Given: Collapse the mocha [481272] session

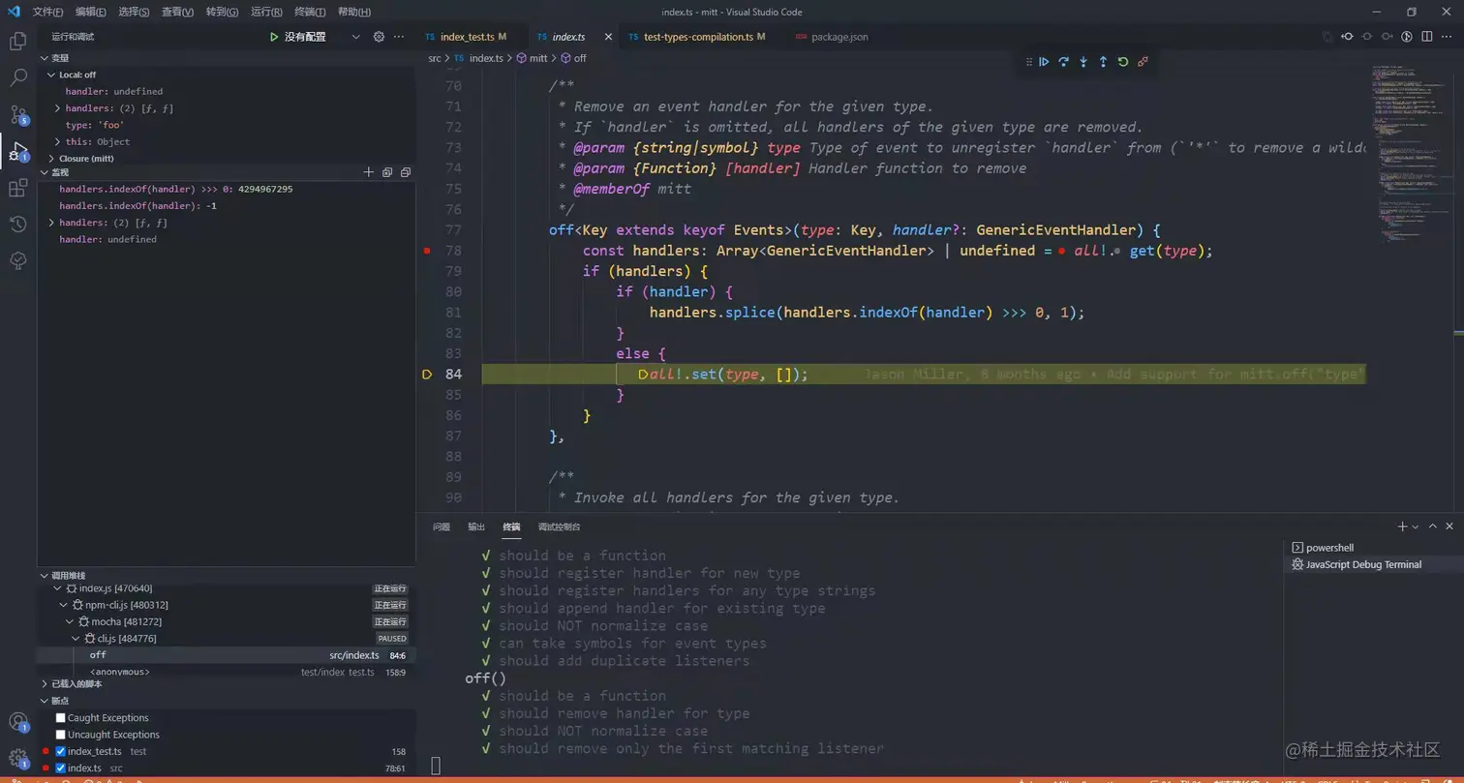Looking at the screenshot, I should click(70, 621).
